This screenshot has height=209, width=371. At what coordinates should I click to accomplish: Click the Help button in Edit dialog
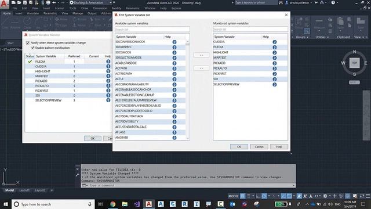tap(279, 147)
